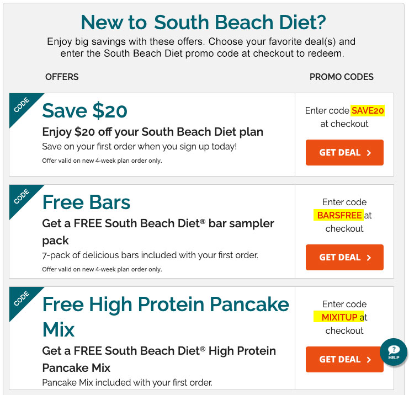Screen dimensions: 409x395
Task: Select the SAVE20 promo code text
Action: coord(367,110)
